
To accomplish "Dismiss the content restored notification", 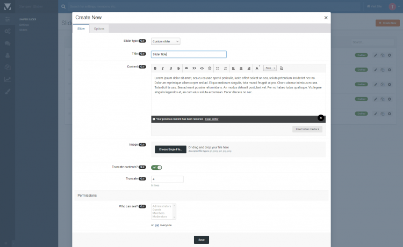I will (x=321, y=118).
